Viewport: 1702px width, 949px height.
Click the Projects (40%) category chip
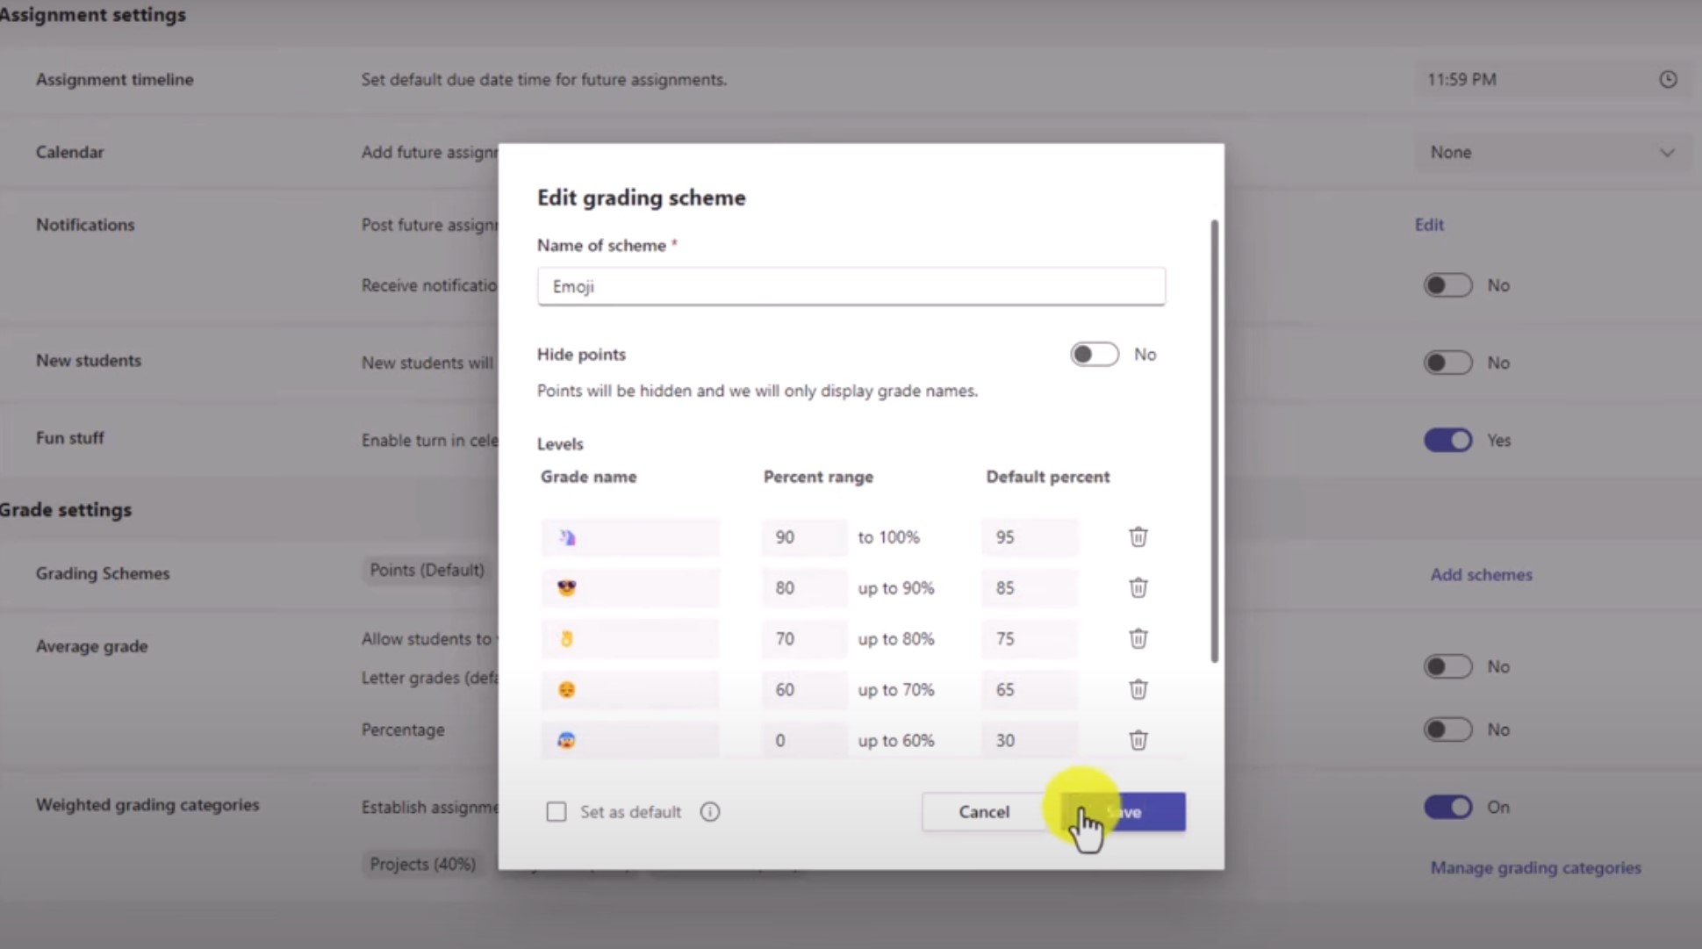423,864
